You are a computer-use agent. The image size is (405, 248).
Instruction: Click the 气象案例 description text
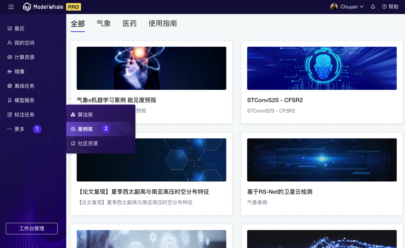coord(257,202)
